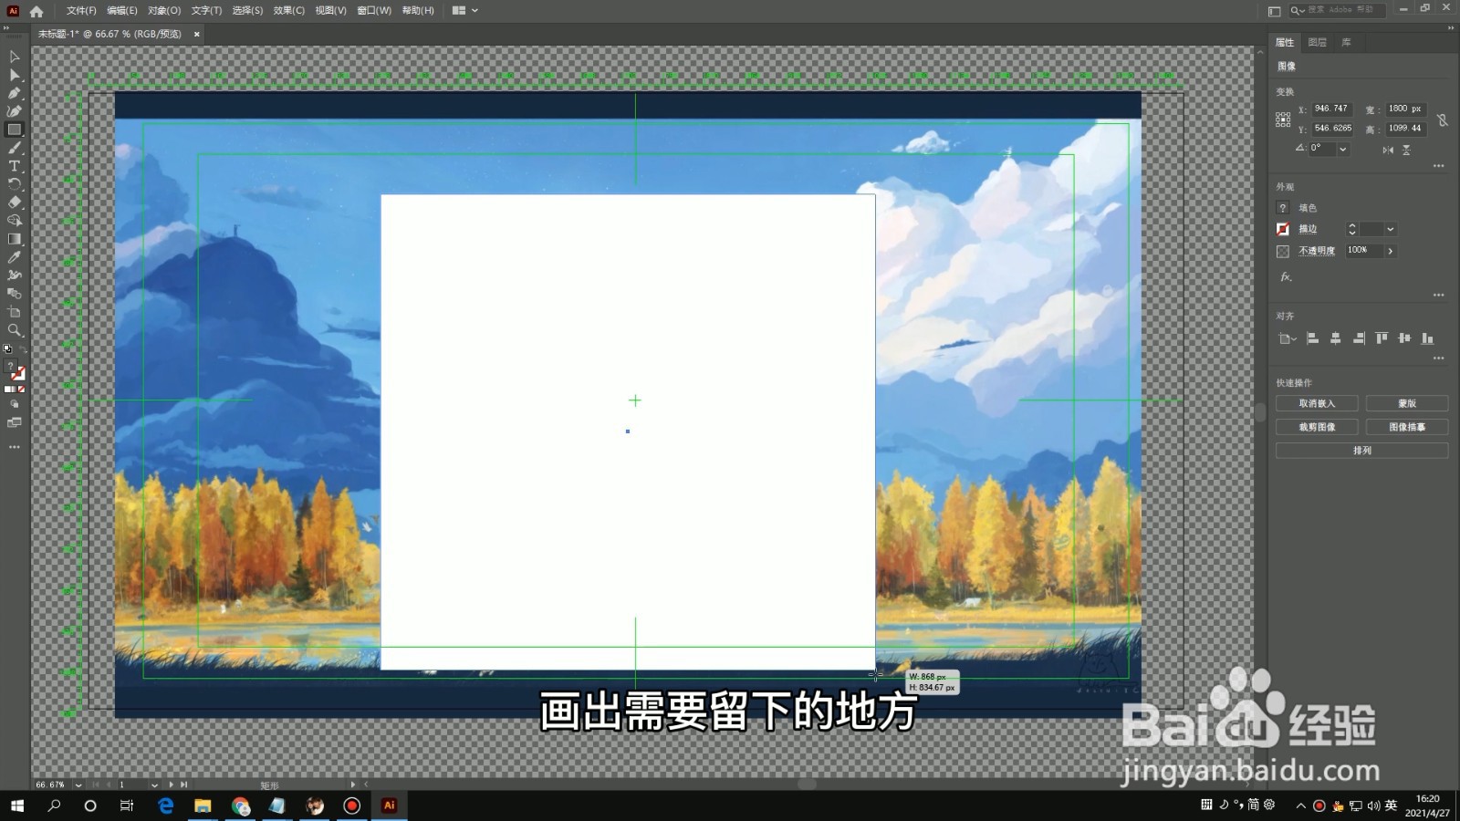
Task: Select the Shape Builder tool
Action: (15, 221)
